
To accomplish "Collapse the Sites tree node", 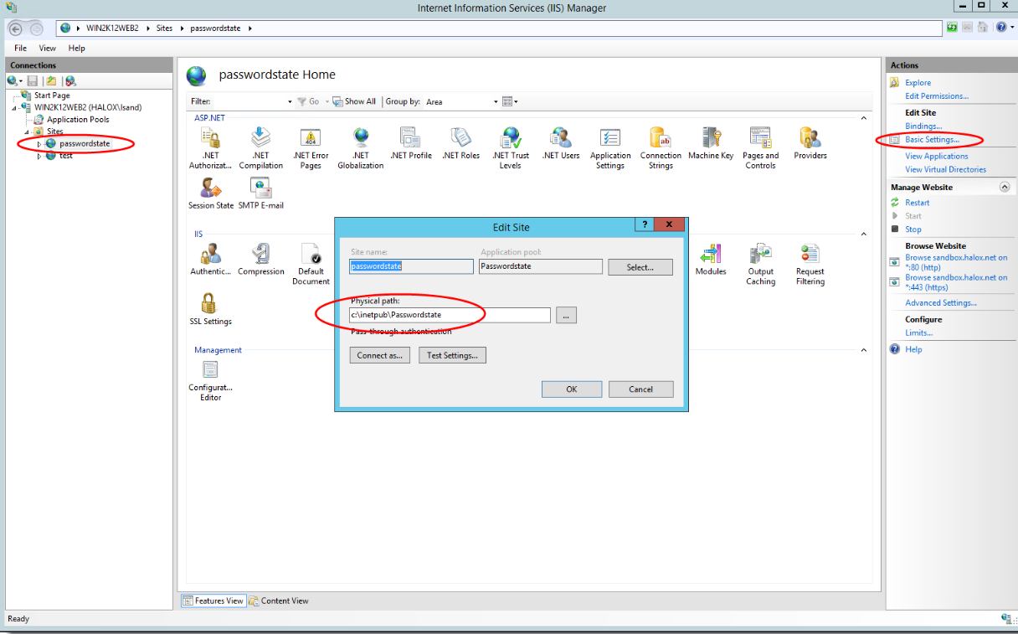I will [x=27, y=131].
